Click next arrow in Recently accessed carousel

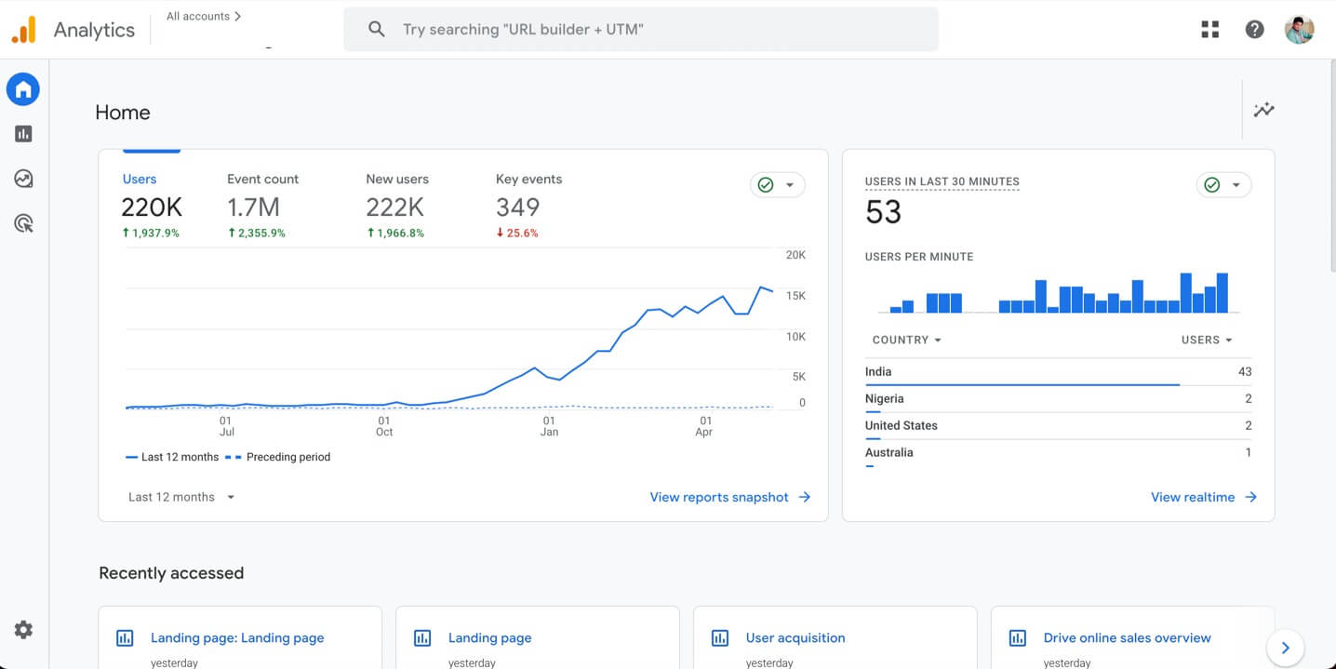coord(1285,648)
